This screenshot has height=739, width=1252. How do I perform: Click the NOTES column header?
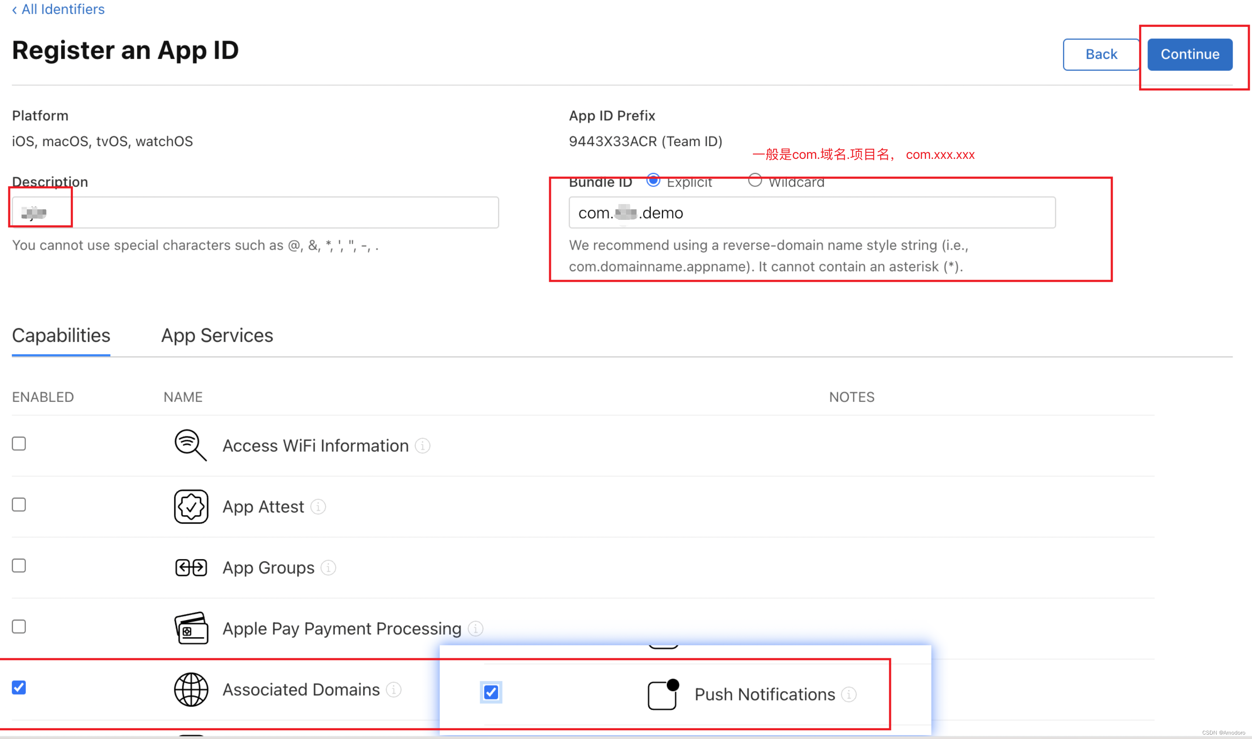(x=851, y=397)
